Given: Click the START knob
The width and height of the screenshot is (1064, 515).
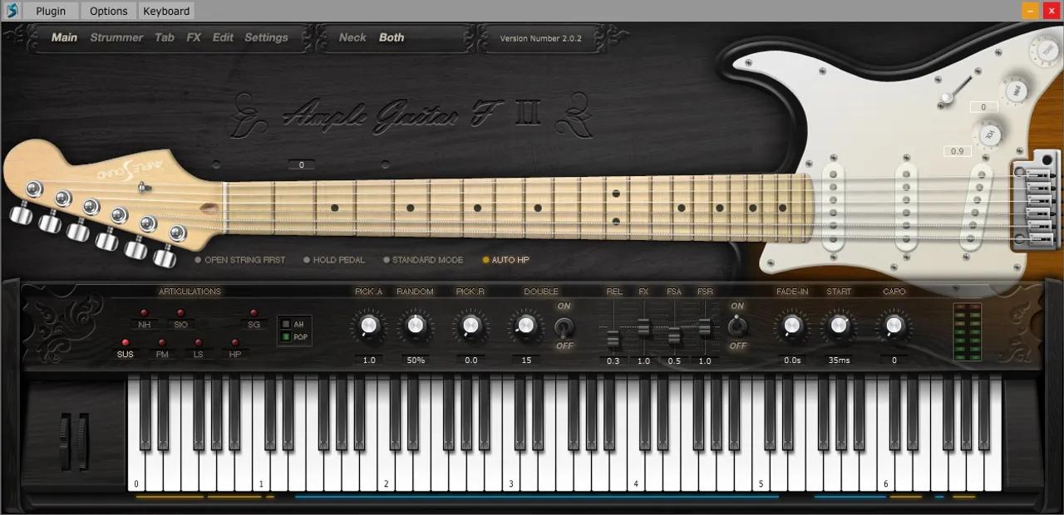Looking at the screenshot, I should point(839,326).
